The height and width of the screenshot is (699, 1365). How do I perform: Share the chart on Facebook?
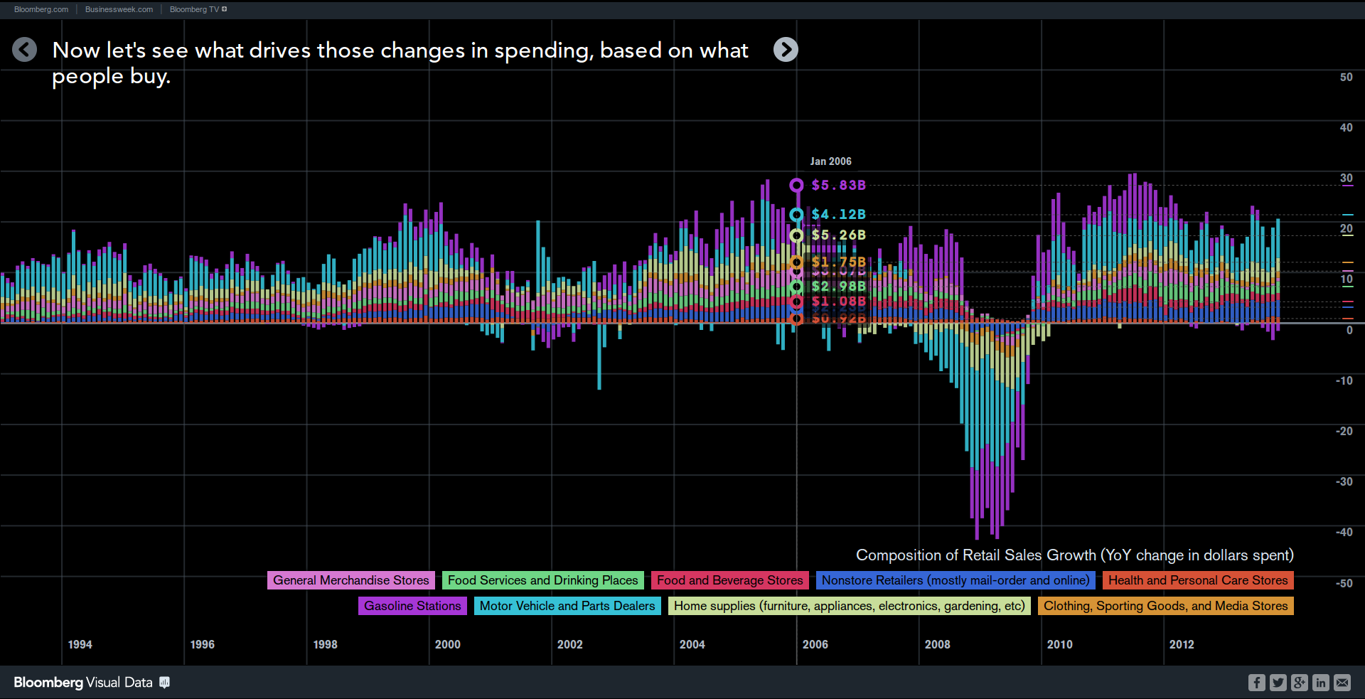(x=1257, y=683)
